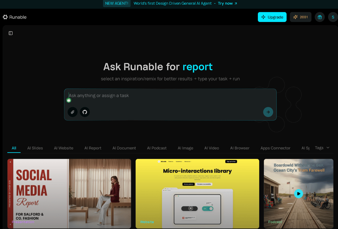This screenshot has width=338, height=229.
Task: Click the attach file paperclip icon
Action: 73,112
